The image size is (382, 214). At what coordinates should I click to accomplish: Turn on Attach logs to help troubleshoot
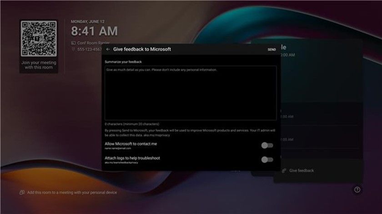(267, 160)
